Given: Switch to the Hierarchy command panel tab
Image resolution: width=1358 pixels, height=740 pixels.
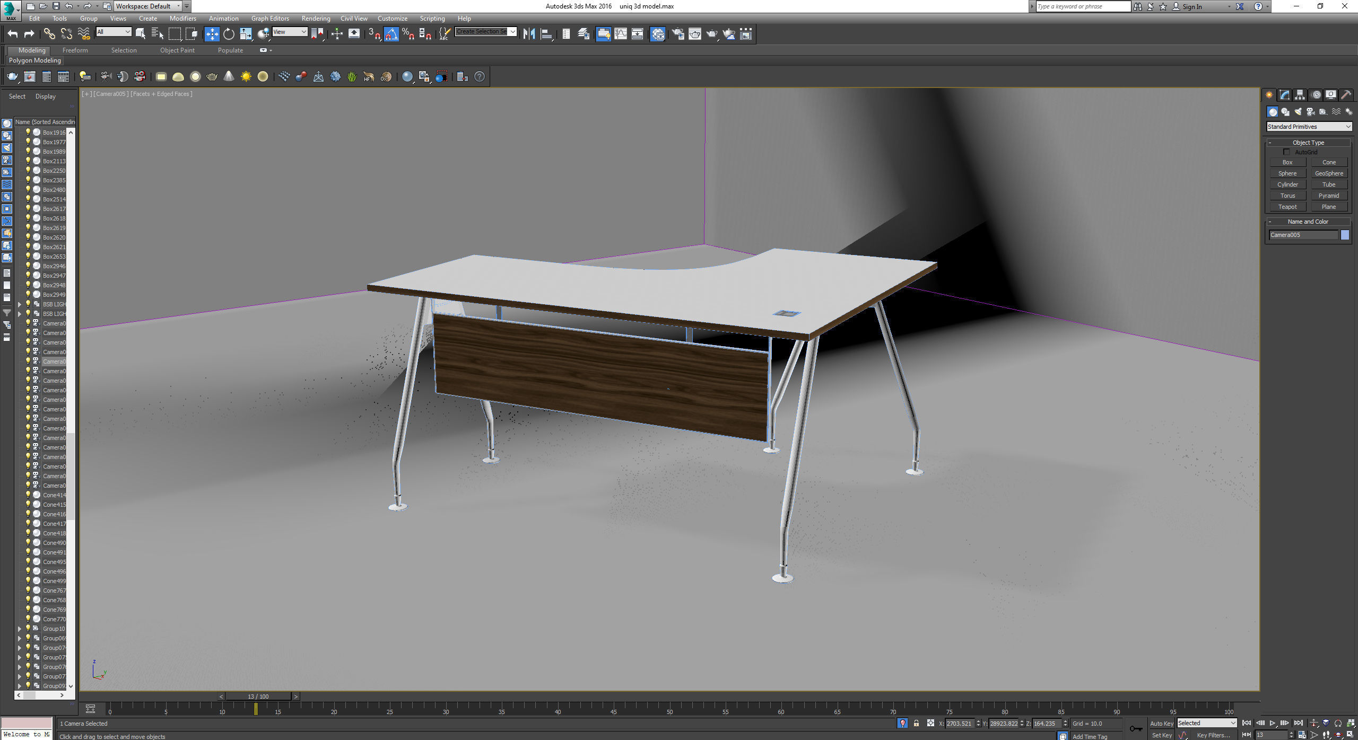Looking at the screenshot, I should 1300,95.
